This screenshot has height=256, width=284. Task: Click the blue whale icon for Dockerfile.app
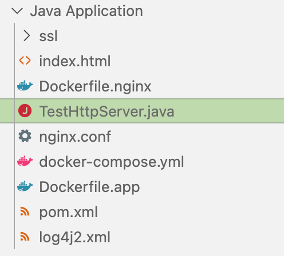(25, 186)
